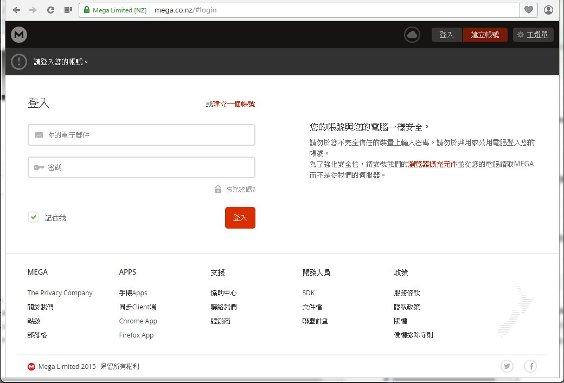Toggle the 記住我 remember-me checkbox

point(34,217)
